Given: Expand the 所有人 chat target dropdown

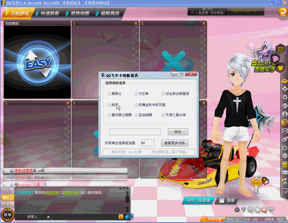Looking at the screenshot, I should (48, 217).
